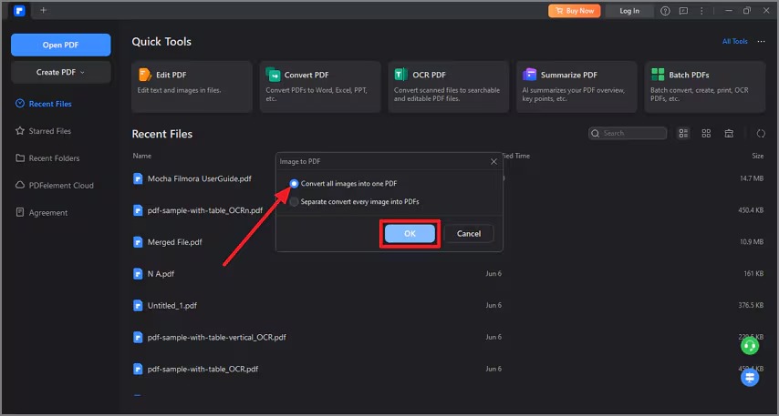Screen dimensions: 779x416
Task: Open the OCR PDF tool
Action: (x=448, y=86)
